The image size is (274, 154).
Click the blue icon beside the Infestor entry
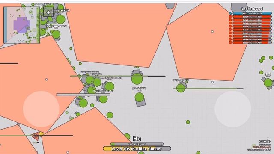pyautogui.click(x=230, y=13)
